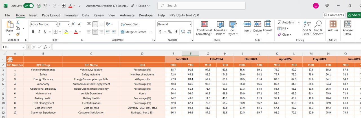This screenshot has width=361, height=118.
Task: Click the Sort & Filter icon
Action: (x=307, y=24)
